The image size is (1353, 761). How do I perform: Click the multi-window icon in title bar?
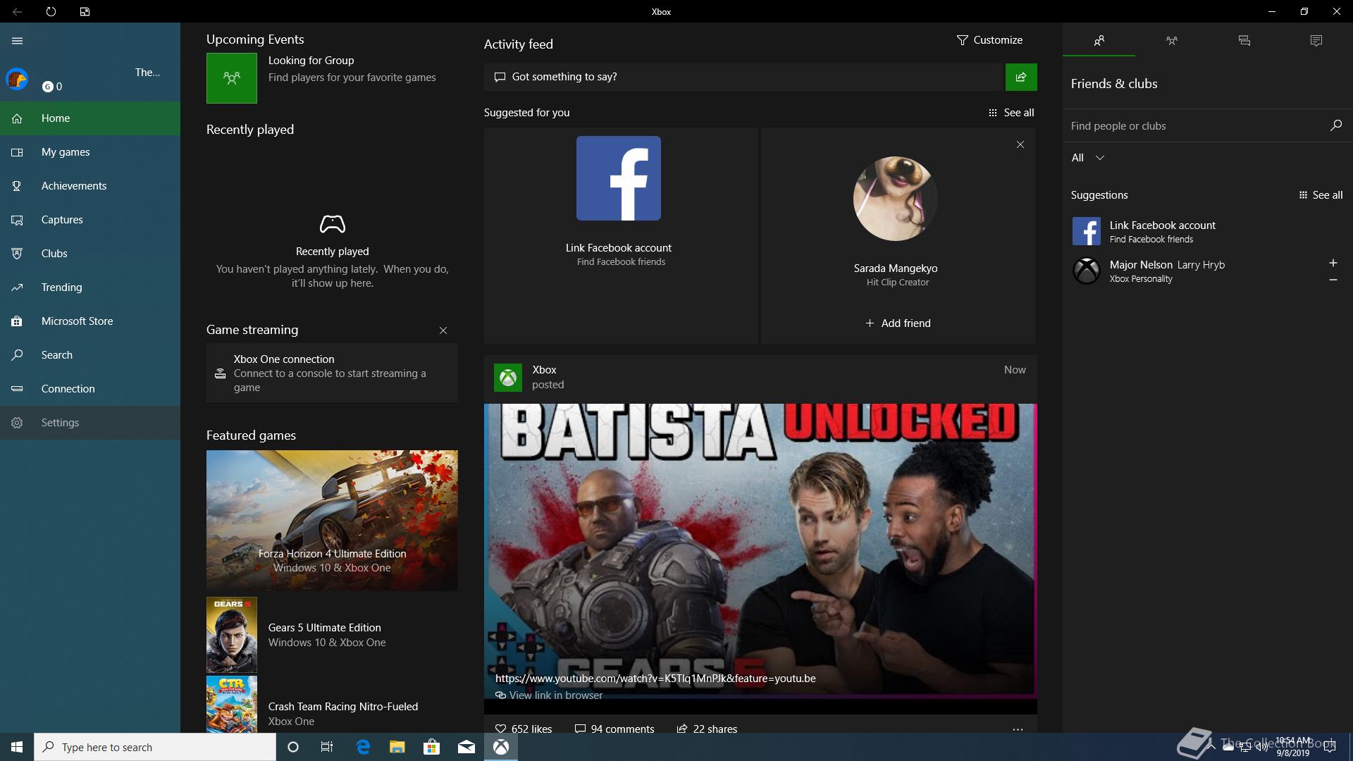pyautogui.click(x=85, y=11)
